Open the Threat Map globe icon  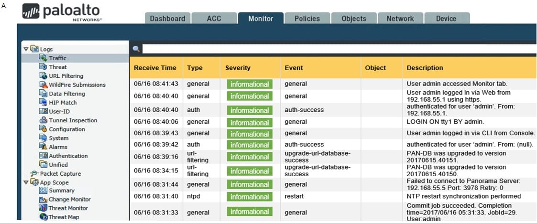pos(44,217)
